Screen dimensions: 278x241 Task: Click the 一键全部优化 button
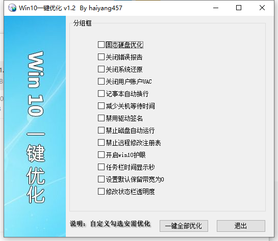click(184, 226)
